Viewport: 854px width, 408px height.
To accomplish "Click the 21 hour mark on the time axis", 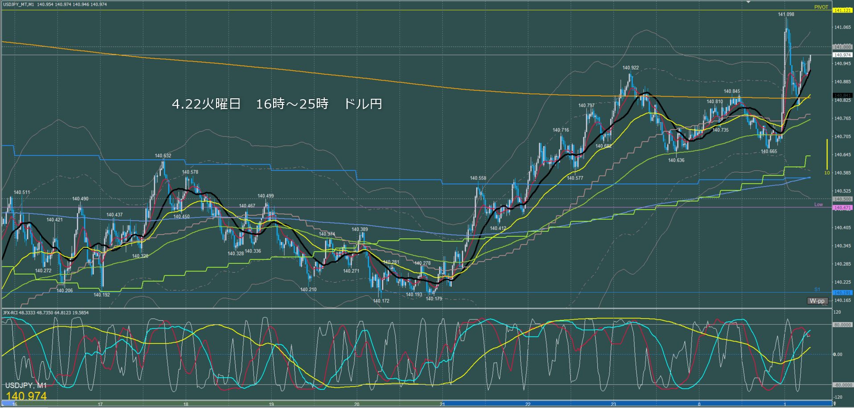I will click(x=442, y=404).
